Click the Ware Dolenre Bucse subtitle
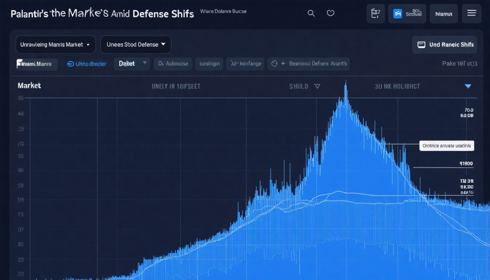 223,11
